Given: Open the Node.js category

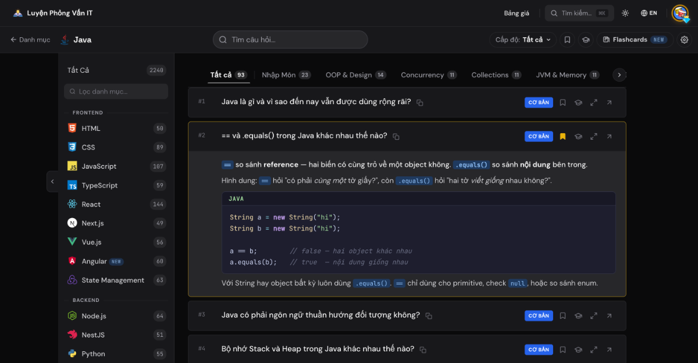Looking at the screenshot, I should tap(116, 316).
